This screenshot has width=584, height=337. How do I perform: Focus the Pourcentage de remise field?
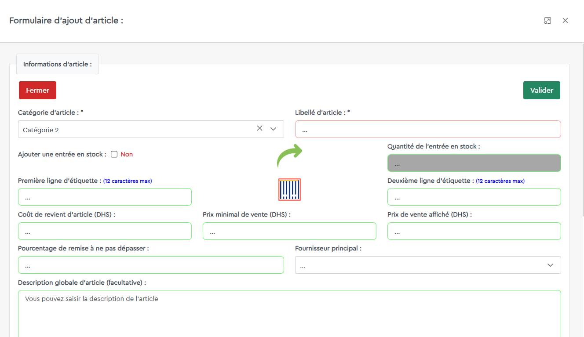click(151, 265)
